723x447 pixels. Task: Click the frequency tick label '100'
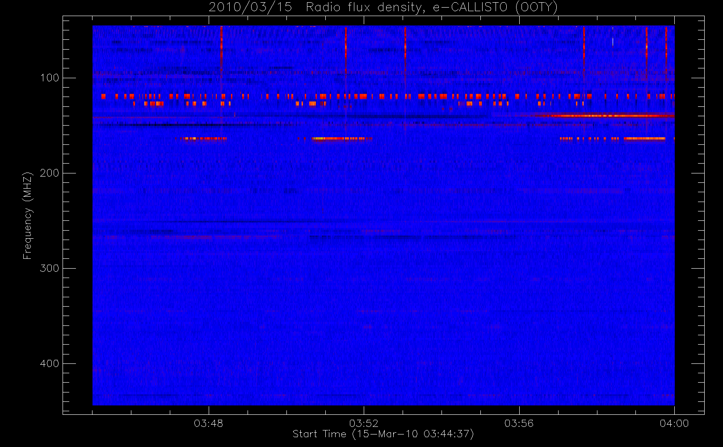[x=50, y=78]
